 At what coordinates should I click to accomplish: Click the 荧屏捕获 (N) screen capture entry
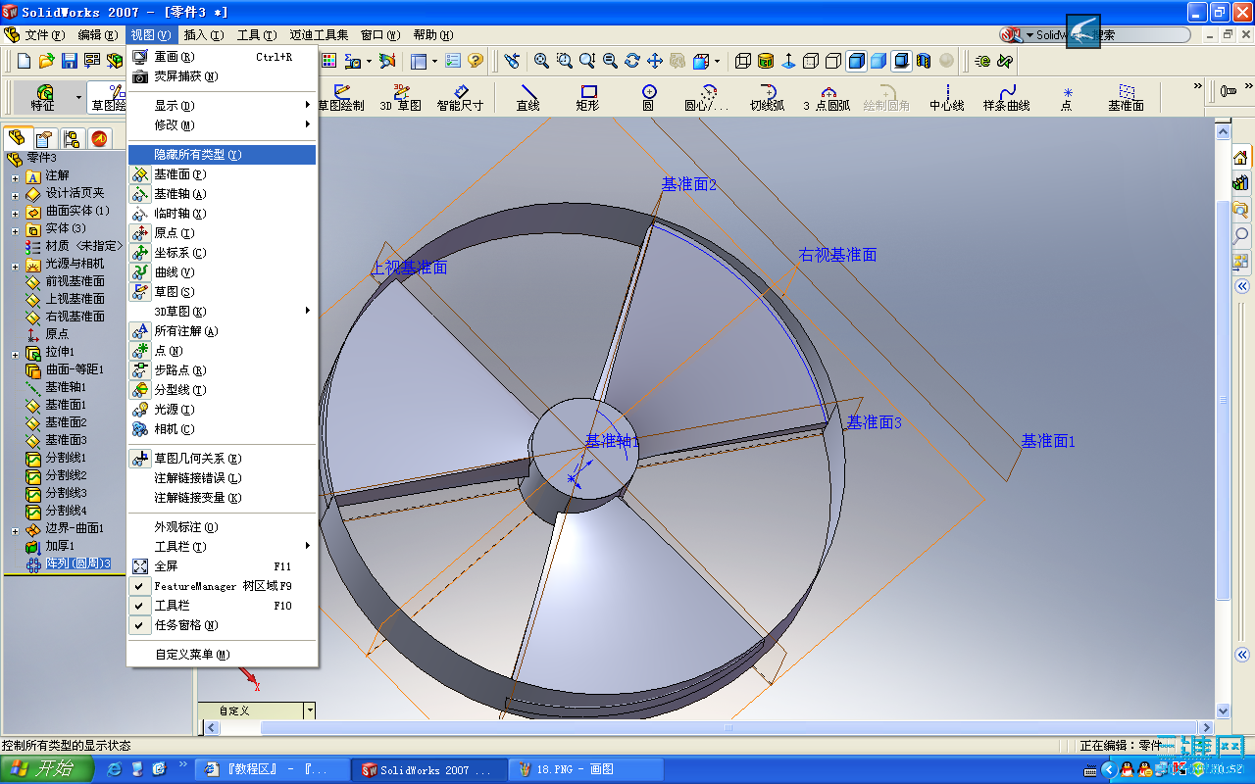point(222,76)
